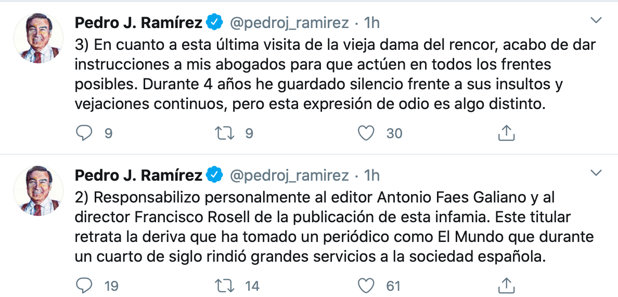Click the verified badge on the second tweet
Image resolution: width=618 pixels, height=297 pixels.
[x=214, y=175]
